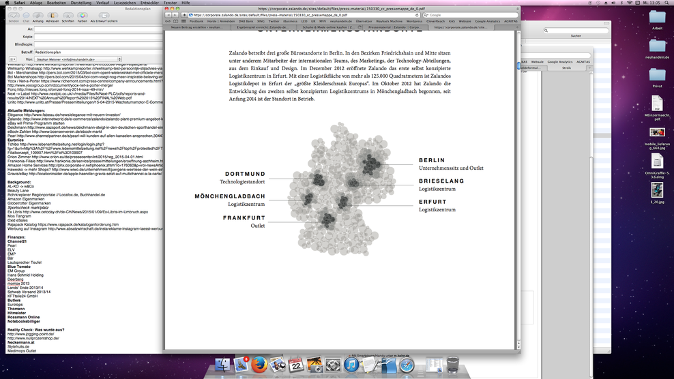674x379 pixels.
Task: Click Als Entwurf sichern icon
Action: (x=104, y=16)
